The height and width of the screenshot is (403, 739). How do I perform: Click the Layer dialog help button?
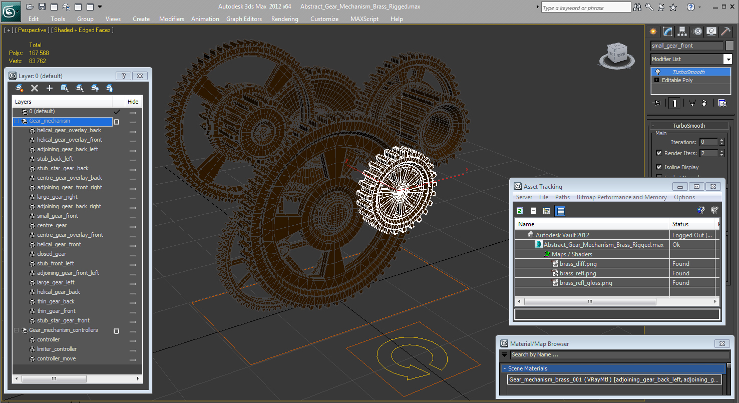tap(123, 76)
